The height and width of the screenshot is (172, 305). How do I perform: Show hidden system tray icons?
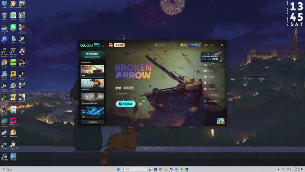point(274,169)
